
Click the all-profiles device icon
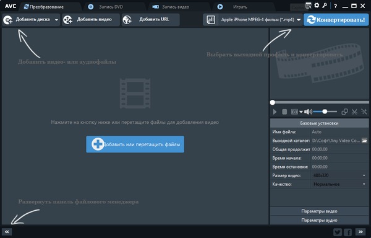[x=211, y=20]
